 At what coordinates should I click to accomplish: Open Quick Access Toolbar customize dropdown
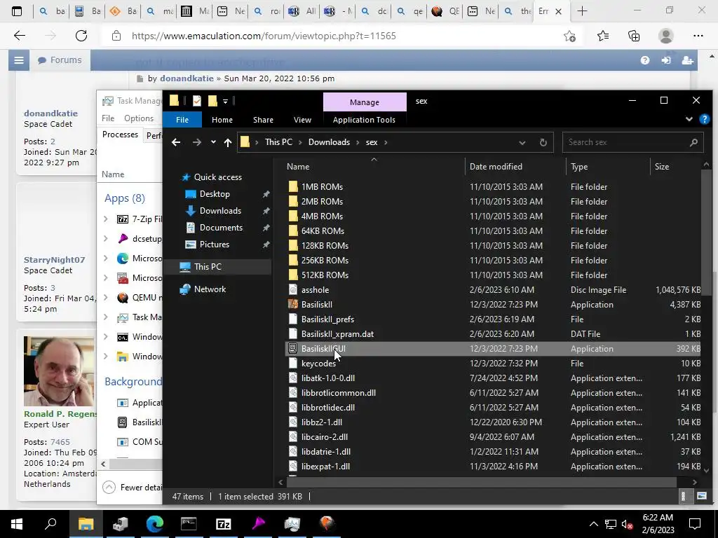tap(225, 101)
